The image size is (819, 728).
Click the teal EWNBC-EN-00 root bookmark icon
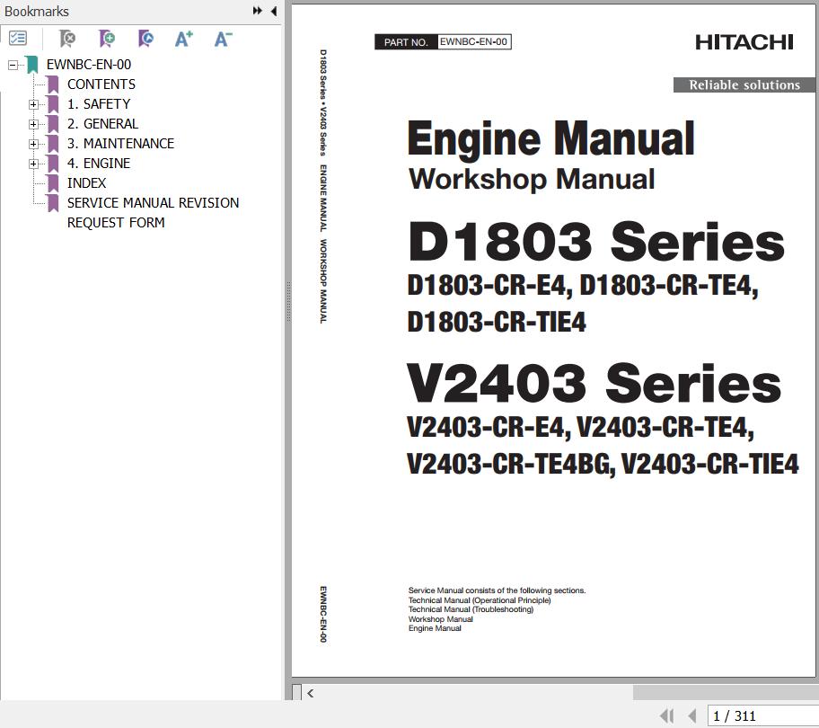[x=32, y=65]
